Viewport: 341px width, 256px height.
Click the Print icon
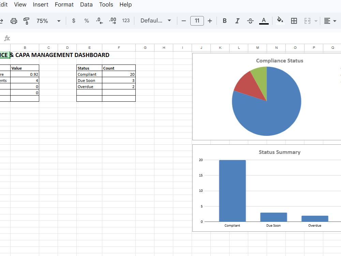pos(14,21)
